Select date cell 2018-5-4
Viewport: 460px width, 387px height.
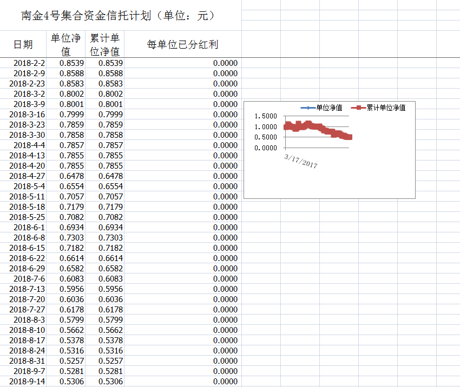pyautogui.click(x=23, y=186)
